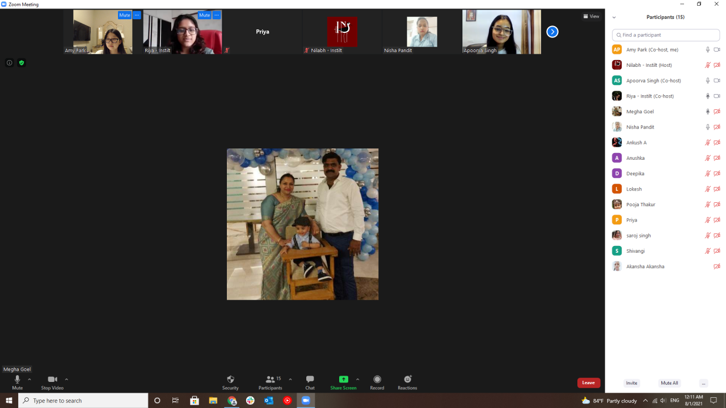Click muted mic icon for Shivangi
726x408 pixels.
point(707,251)
